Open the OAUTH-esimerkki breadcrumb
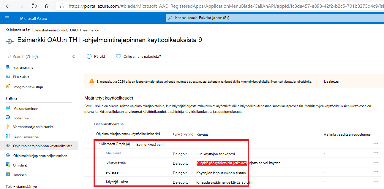Viewport: 384px width, 189px height. (85, 30)
